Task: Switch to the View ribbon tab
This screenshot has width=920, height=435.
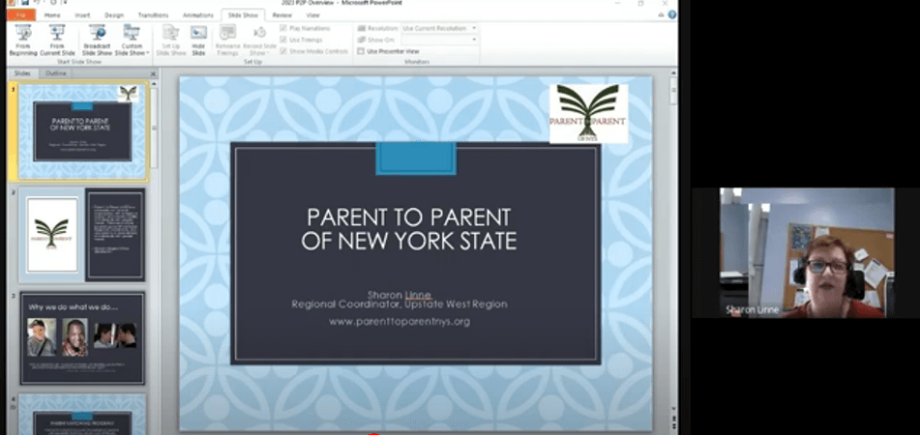Action: tap(312, 14)
